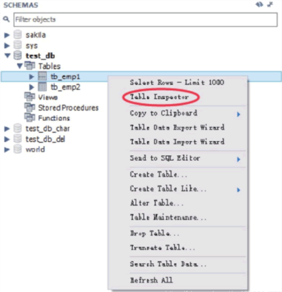Choose Refresh All menu entry
This screenshot has height=292, width=282.
(x=151, y=280)
